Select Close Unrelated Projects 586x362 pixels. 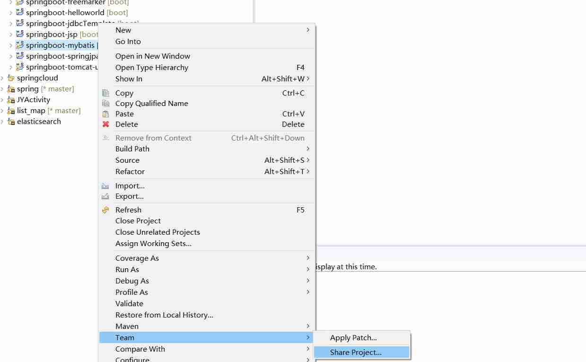tap(207, 232)
